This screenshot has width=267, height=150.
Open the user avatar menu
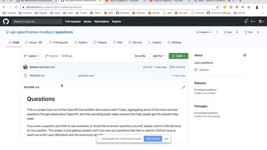[261, 22]
